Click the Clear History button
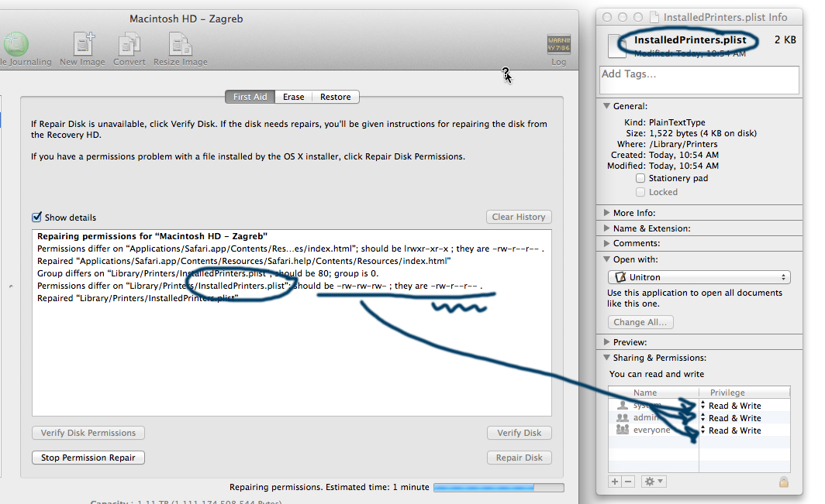Screen dimensions: 825x504 pyautogui.click(x=519, y=217)
